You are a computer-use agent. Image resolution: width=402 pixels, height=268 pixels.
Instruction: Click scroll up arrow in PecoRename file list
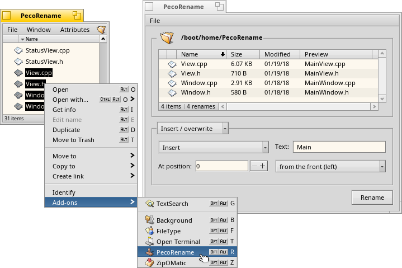[x=382, y=53]
